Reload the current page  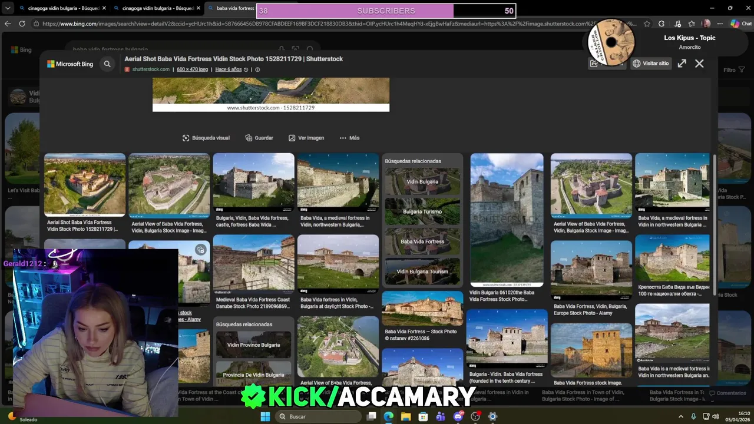click(x=22, y=24)
